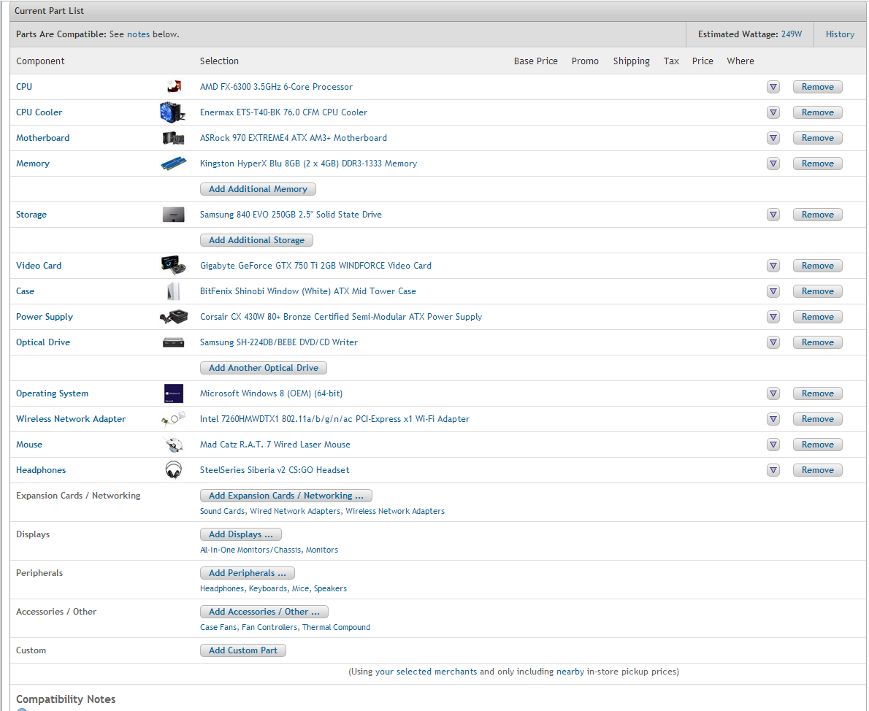This screenshot has width=869, height=711.
Task: Remove the ASRock 970 motherboard
Action: click(x=817, y=138)
